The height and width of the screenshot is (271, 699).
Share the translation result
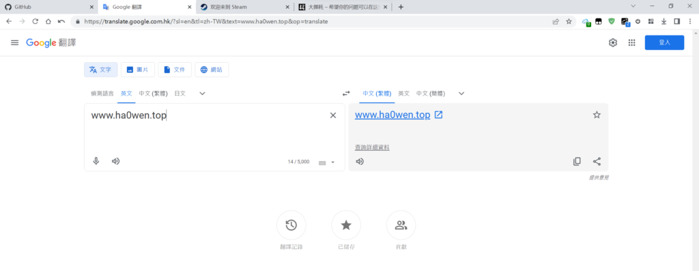point(597,161)
